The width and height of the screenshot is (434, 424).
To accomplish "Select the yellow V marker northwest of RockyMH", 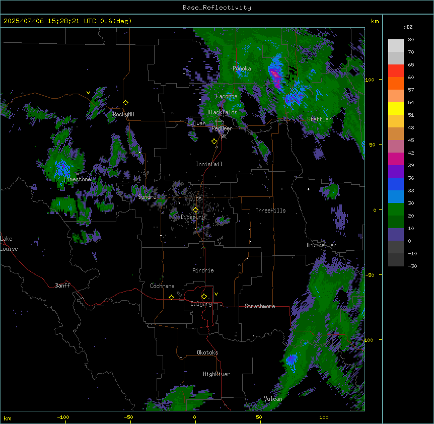I will (88, 93).
